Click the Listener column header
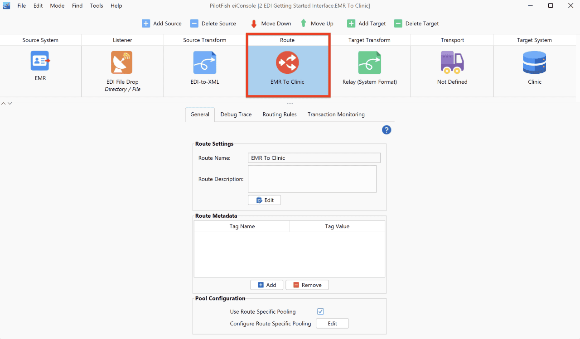Screen dimensions: 580x339 click(122, 40)
